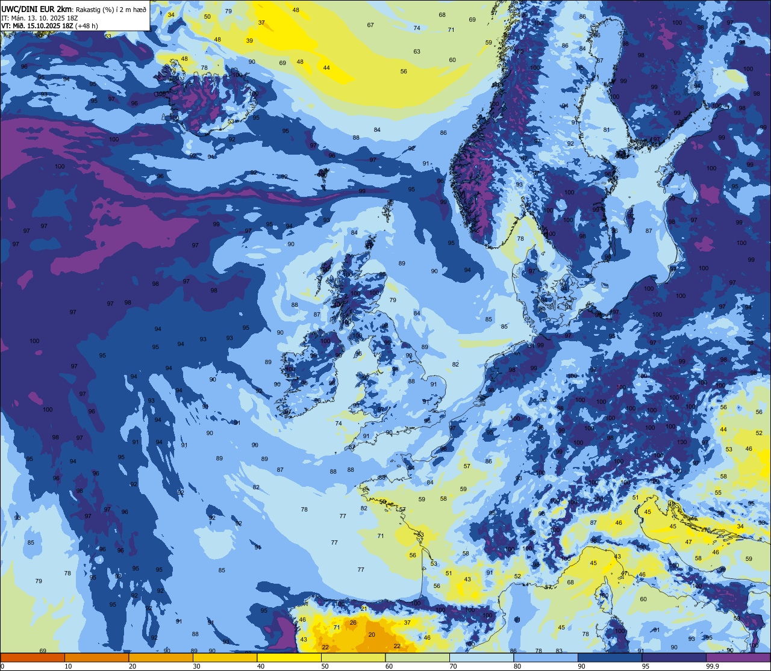The image size is (771, 671).
Task: Click the 10–20 orange legend swatch
Action: tap(96, 657)
